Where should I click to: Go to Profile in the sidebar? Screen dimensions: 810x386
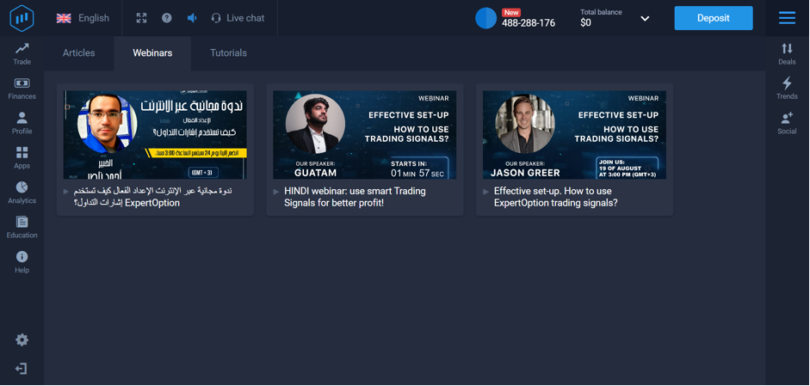click(22, 123)
